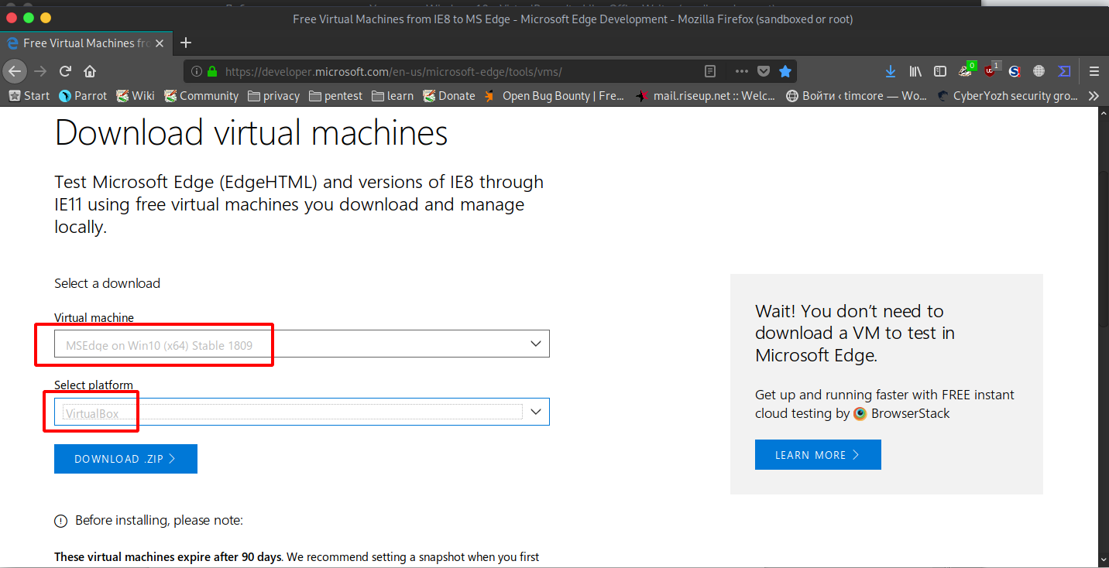Open the extension with green 0 badge
The height and width of the screenshot is (568, 1109).
pyautogui.click(x=966, y=70)
